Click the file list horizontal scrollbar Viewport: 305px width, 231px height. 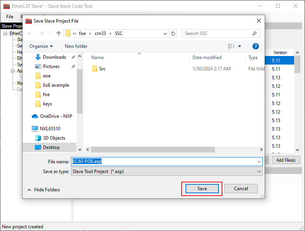point(153,149)
